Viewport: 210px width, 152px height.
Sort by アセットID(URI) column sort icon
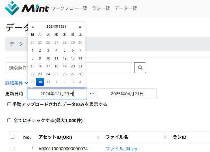(98, 137)
